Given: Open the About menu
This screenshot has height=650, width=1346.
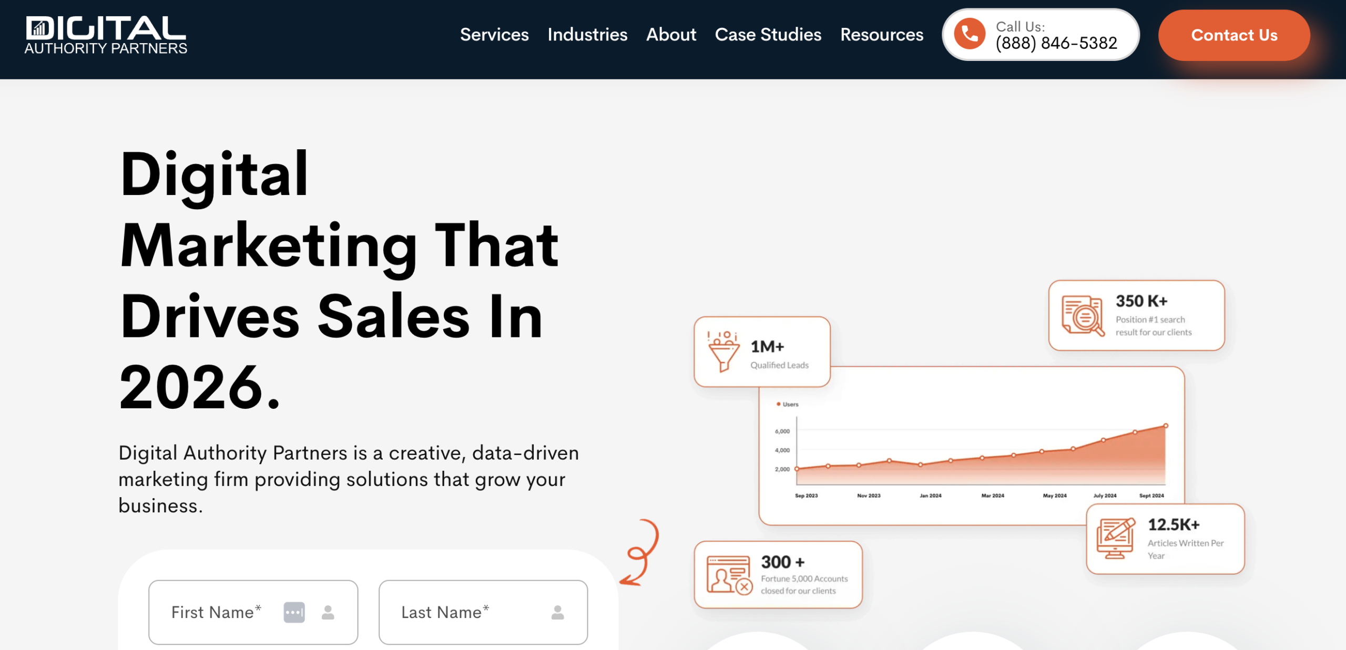Looking at the screenshot, I should pos(671,35).
